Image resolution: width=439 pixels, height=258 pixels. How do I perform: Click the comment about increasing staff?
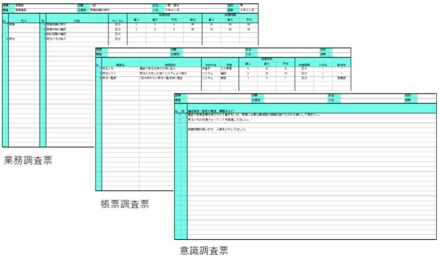tap(217, 130)
